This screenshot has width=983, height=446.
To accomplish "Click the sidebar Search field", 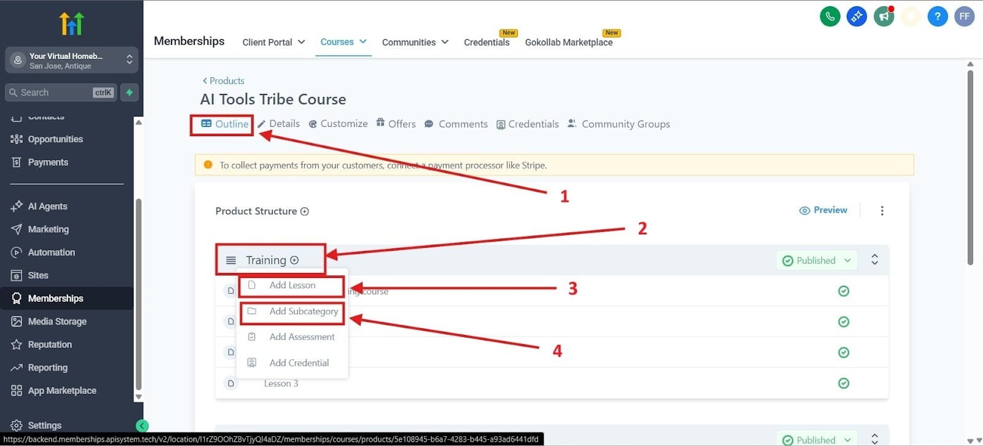I will (x=60, y=93).
